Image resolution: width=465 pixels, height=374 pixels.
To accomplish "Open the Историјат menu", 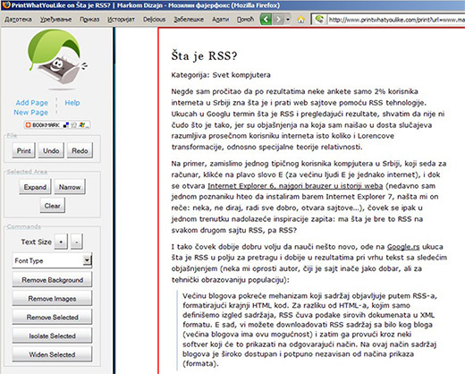I will coord(121,20).
